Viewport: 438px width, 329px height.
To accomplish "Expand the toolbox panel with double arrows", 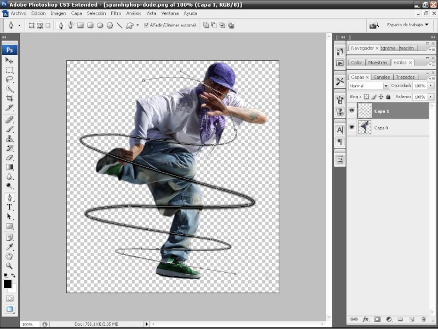I will coord(4,37).
